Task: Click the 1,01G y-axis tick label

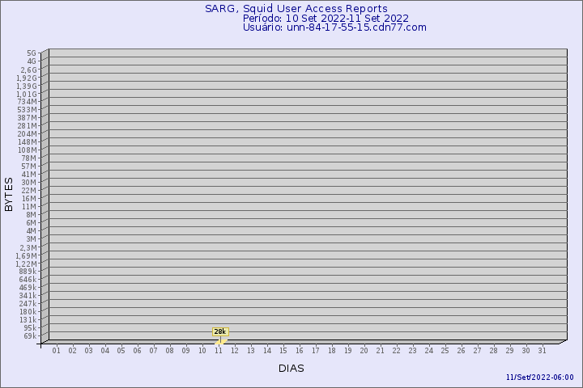Action: [x=27, y=95]
